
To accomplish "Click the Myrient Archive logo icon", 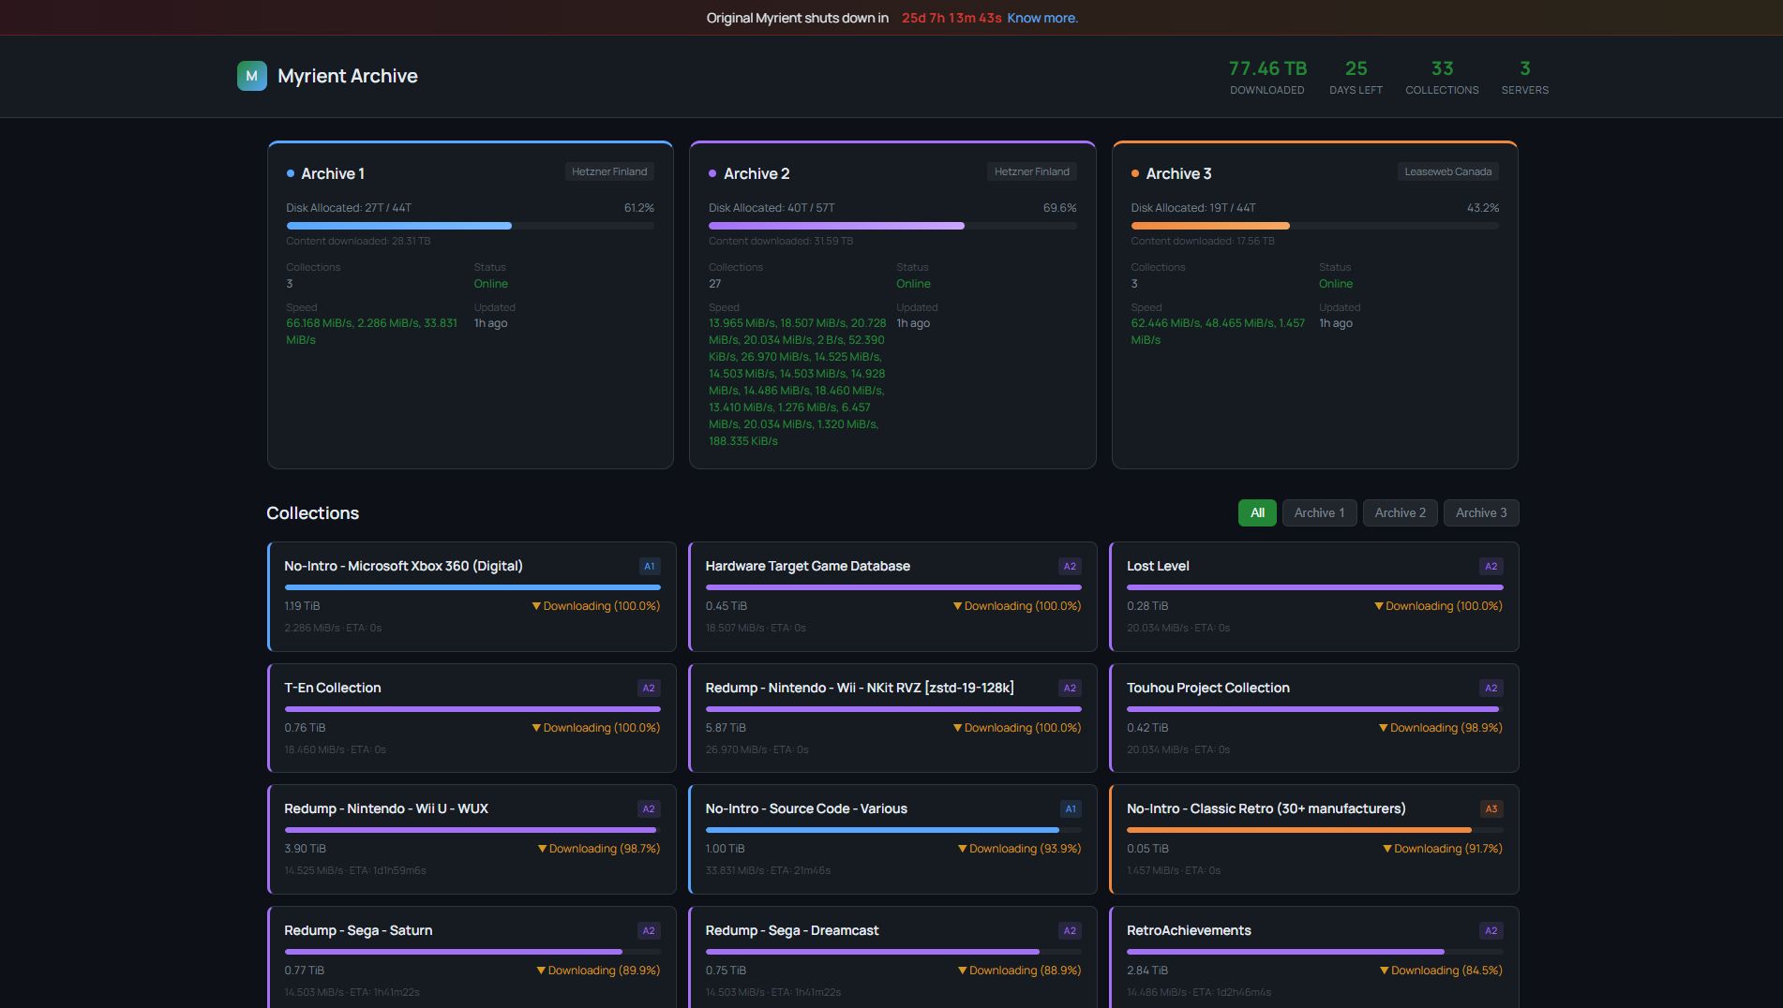I will click(x=251, y=76).
